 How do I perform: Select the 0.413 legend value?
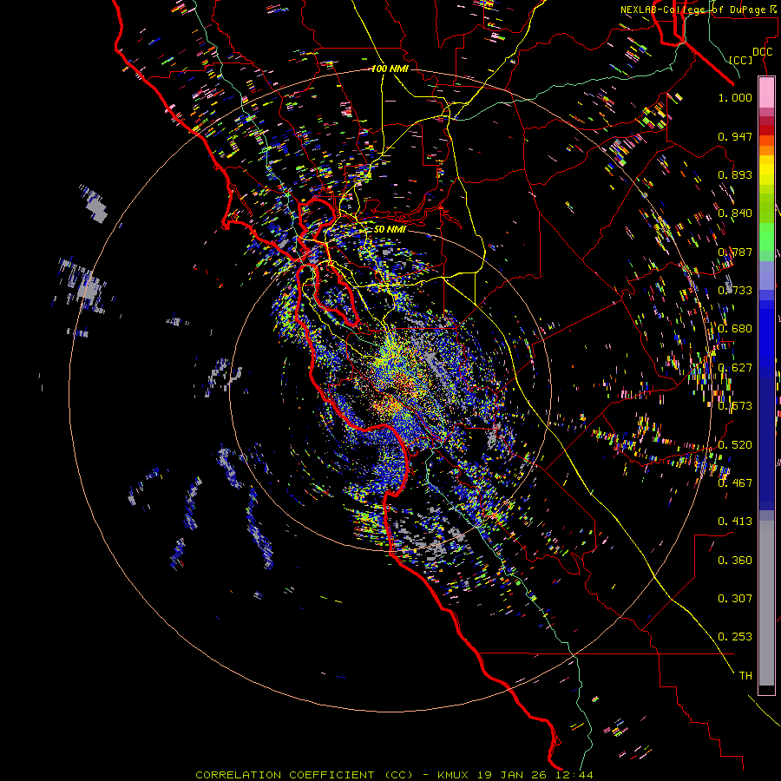click(735, 522)
